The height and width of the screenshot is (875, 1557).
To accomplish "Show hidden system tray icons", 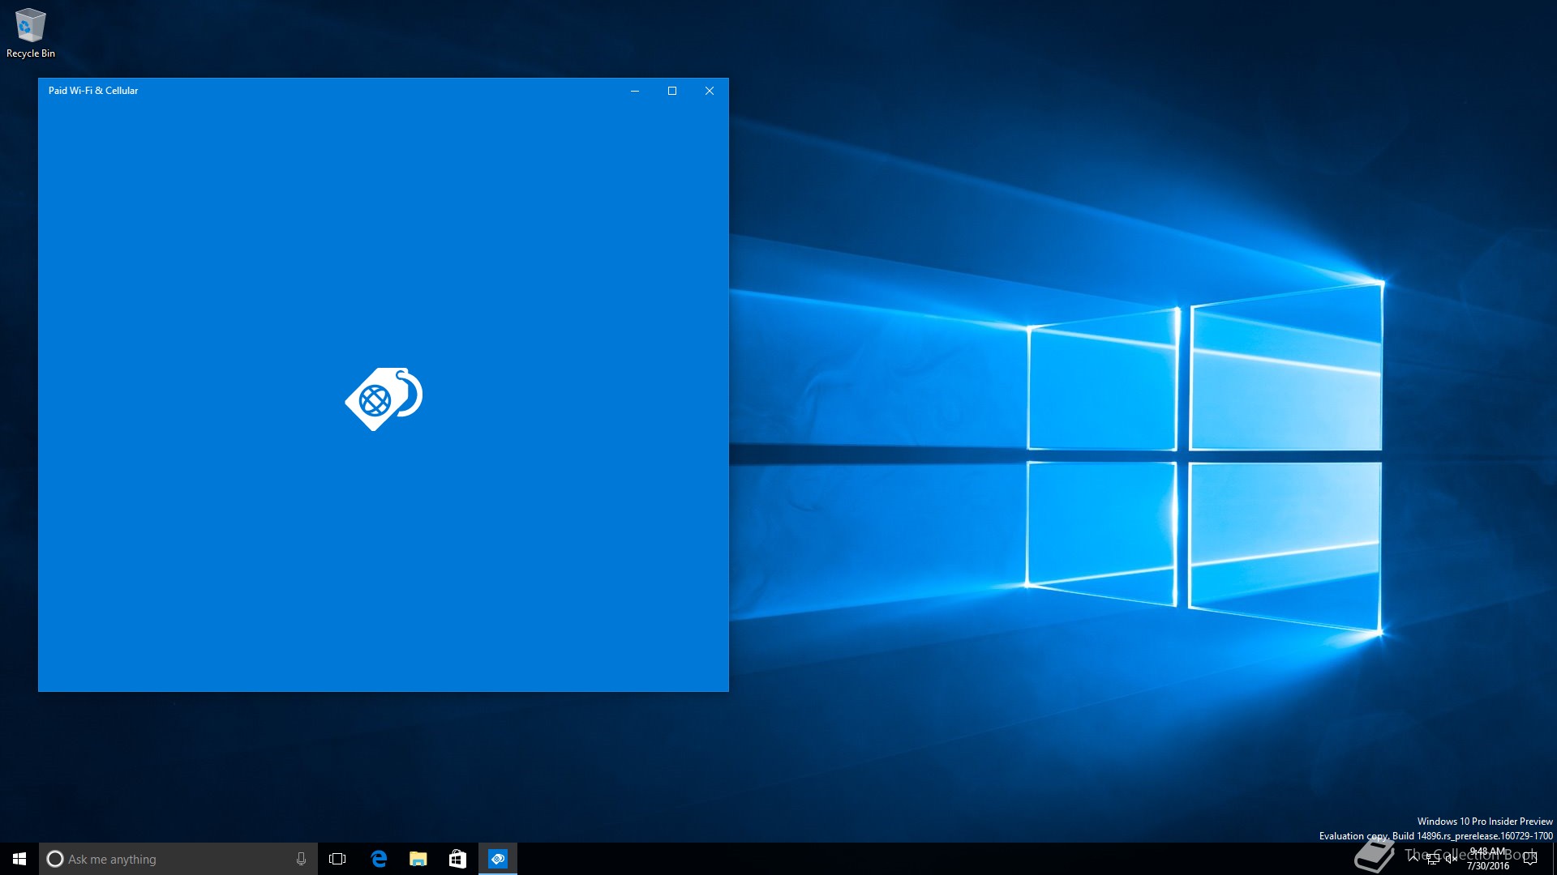I will 1413,859.
